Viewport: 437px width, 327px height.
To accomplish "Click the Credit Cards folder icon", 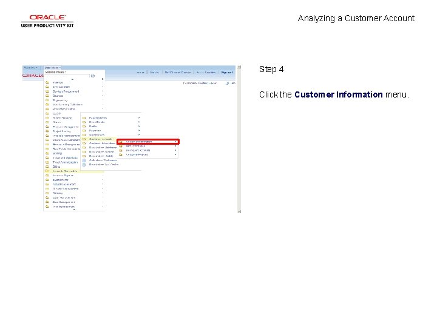I will point(84,135).
